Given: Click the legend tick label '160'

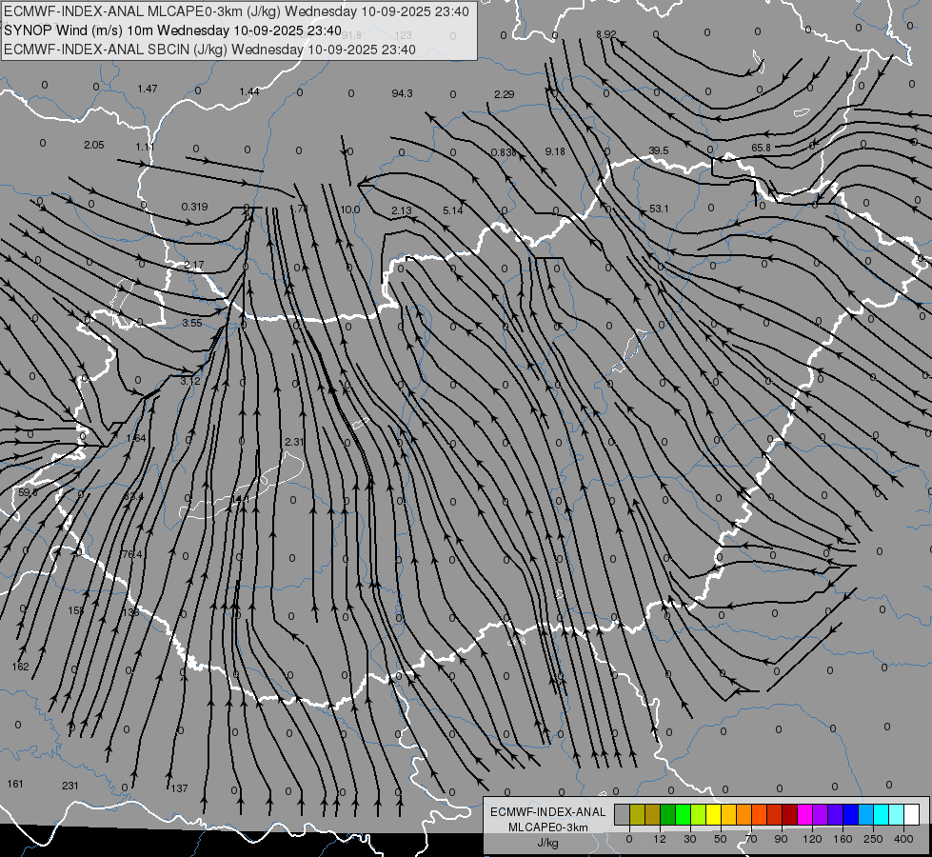Looking at the screenshot, I should (x=843, y=839).
